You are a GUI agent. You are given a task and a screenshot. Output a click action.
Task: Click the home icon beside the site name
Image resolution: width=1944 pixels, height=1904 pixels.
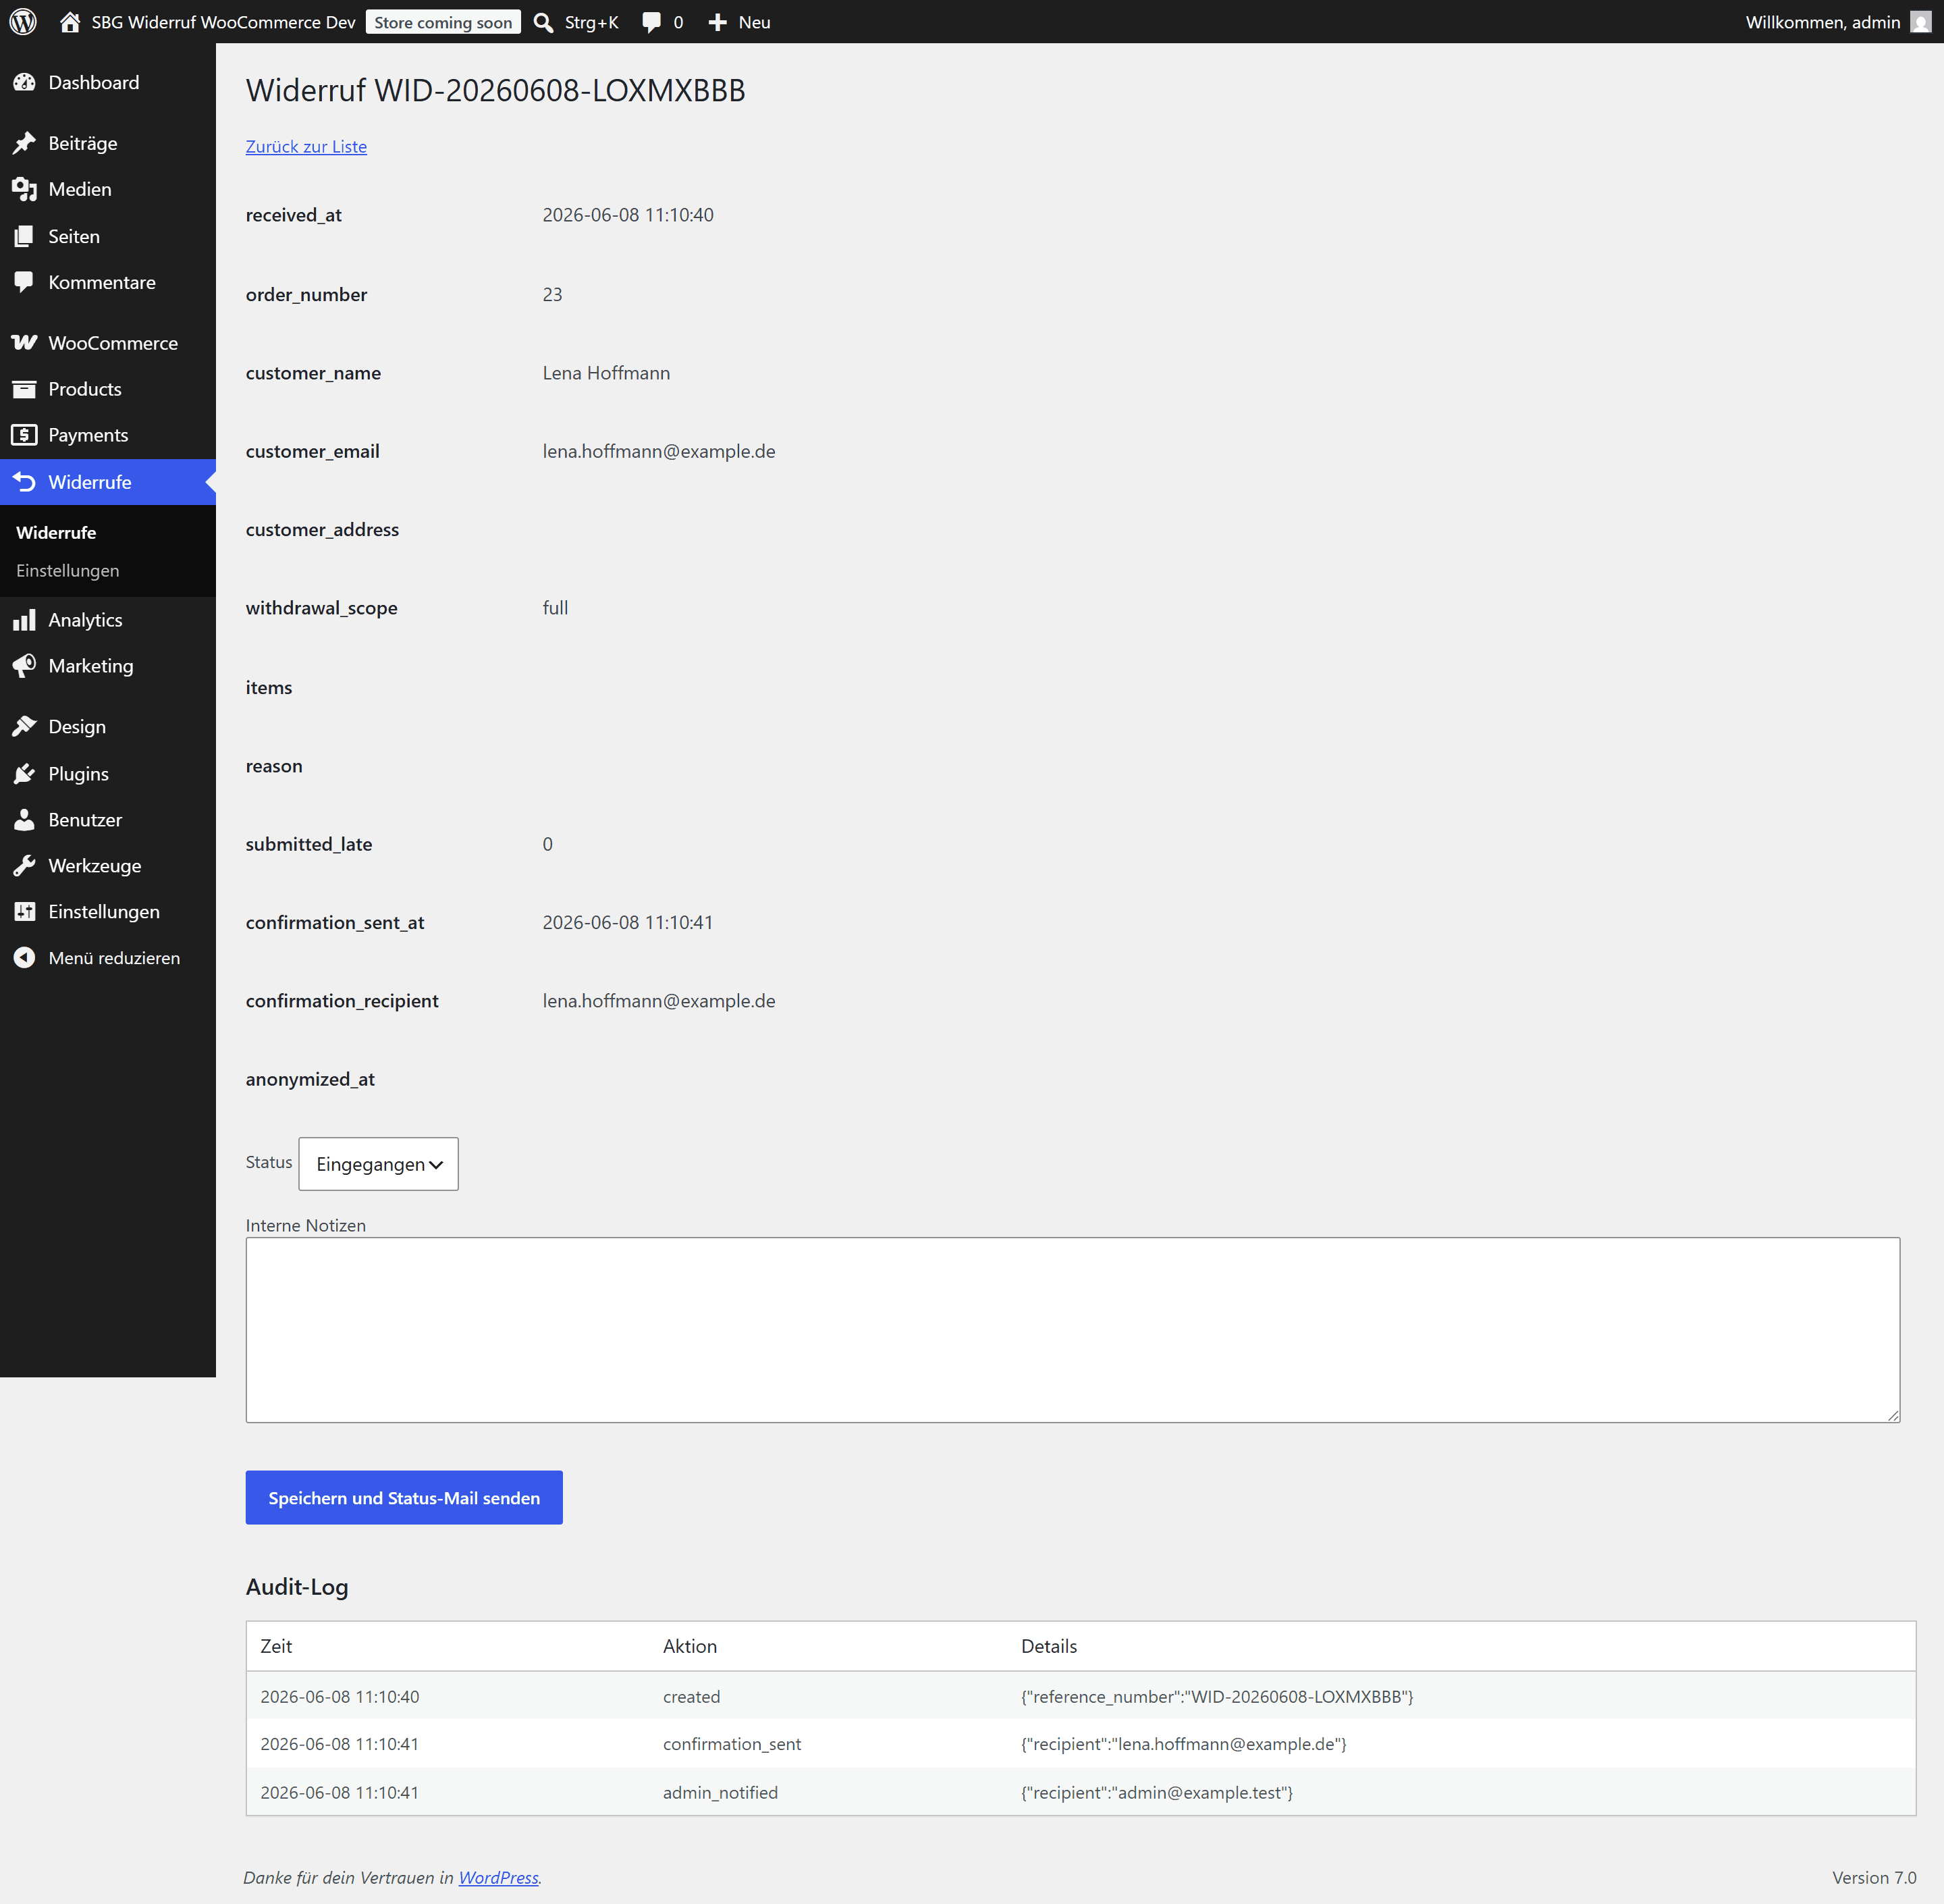(70, 22)
